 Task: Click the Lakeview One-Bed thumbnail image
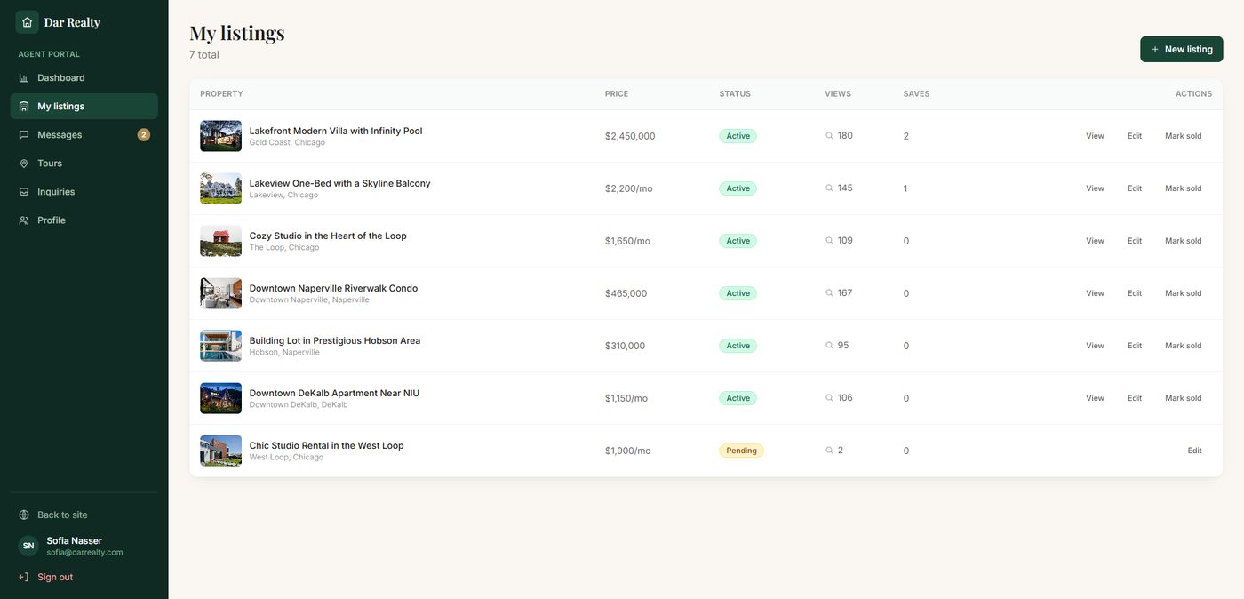pyautogui.click(x=220, y=188)
